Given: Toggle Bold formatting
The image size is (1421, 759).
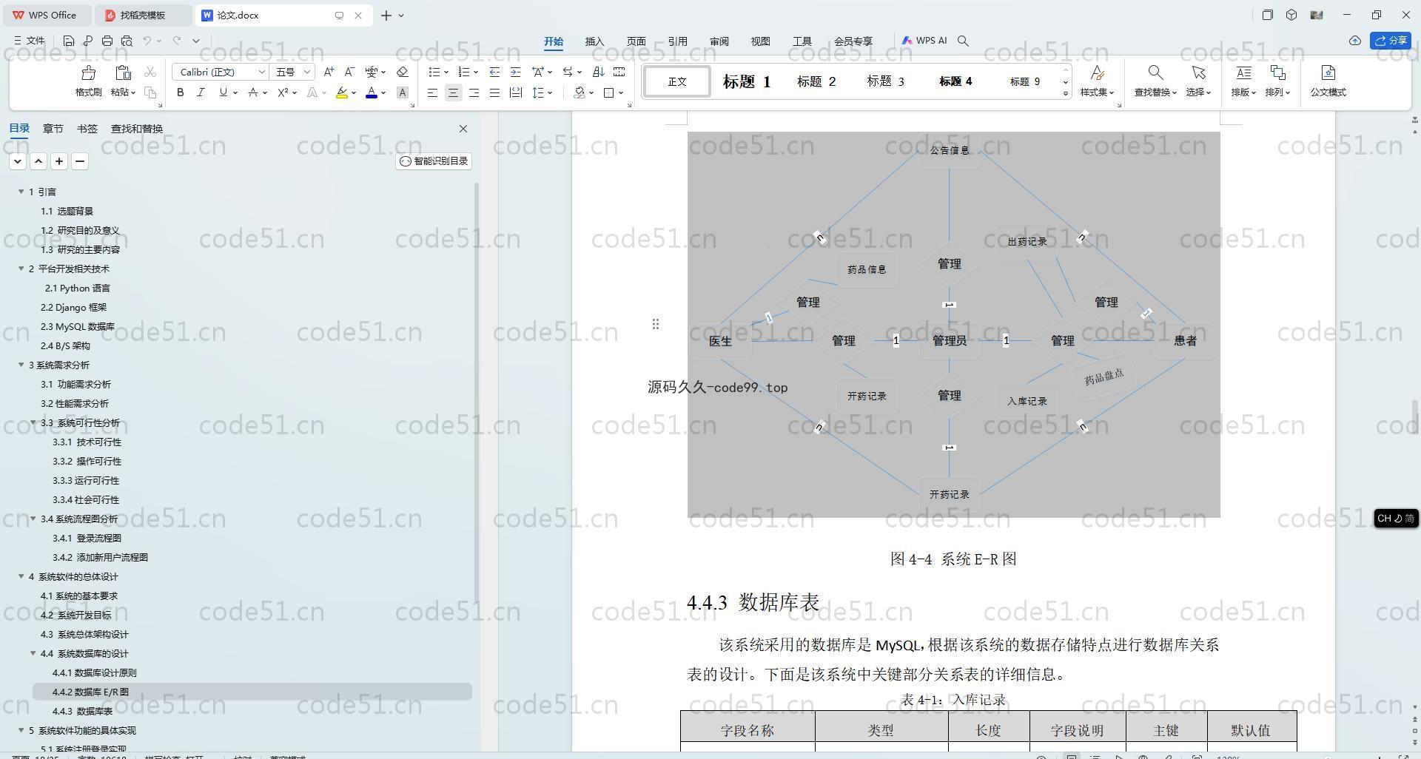Looking at the screenshot, I should [180, 92].
